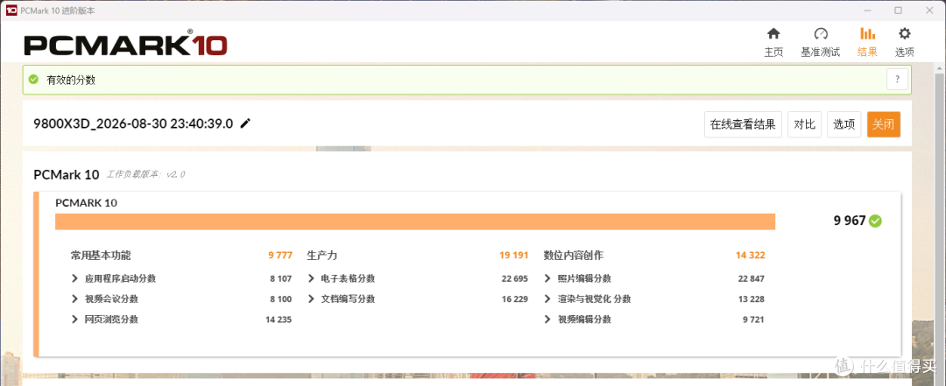Click the 14 322 content creation score
Viewport: 946px width, 386px height.
coord(751,256)
